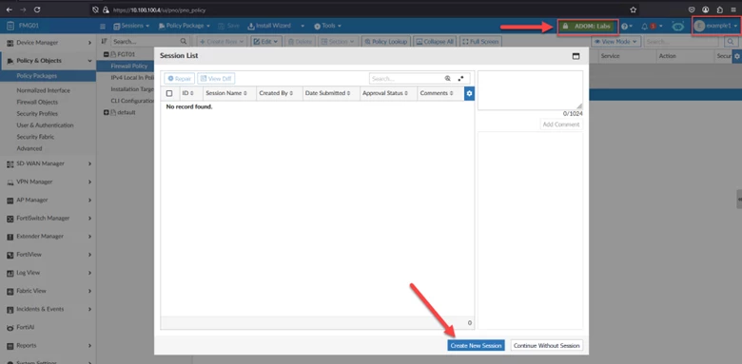The image size is (742, 364).
Task: Expand the default package tree node
Action: tap(106, 112)
